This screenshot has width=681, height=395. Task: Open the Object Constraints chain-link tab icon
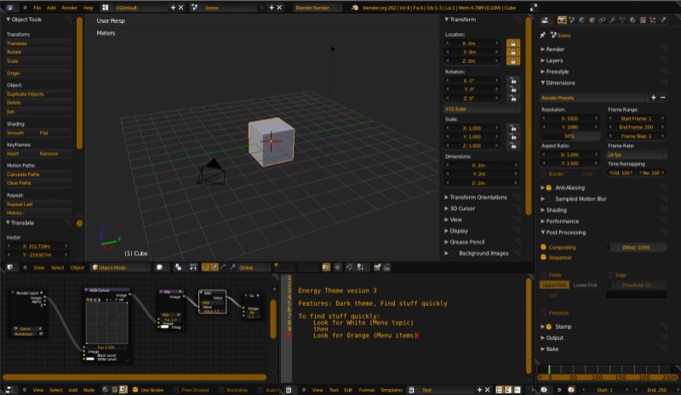click(602, 20)
